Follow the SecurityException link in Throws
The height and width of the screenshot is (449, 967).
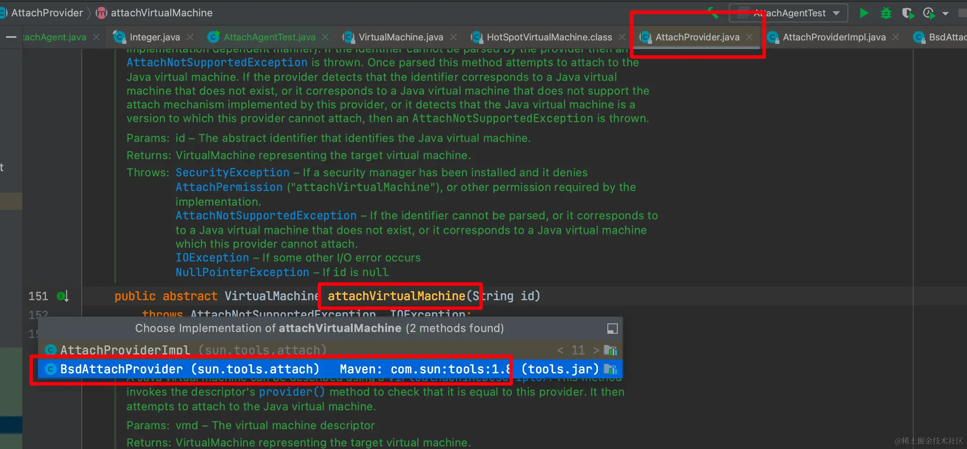coord(233,172)
